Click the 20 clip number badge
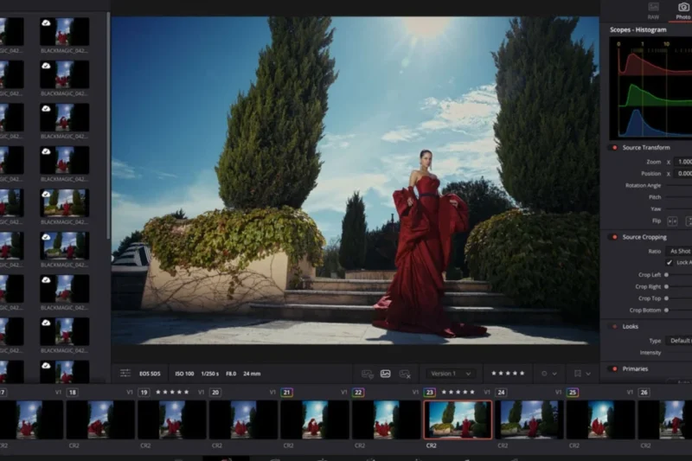Viewport: 692px width, 461px height. [215, 392]
